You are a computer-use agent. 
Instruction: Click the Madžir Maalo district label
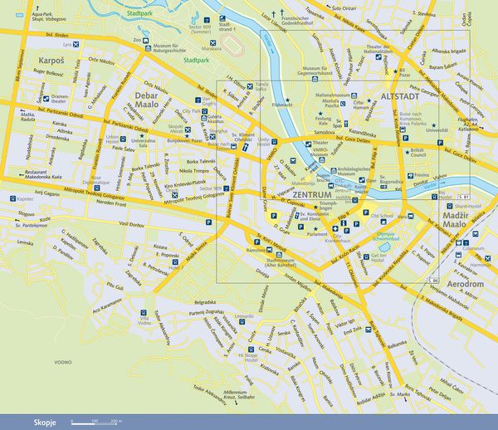456,220
